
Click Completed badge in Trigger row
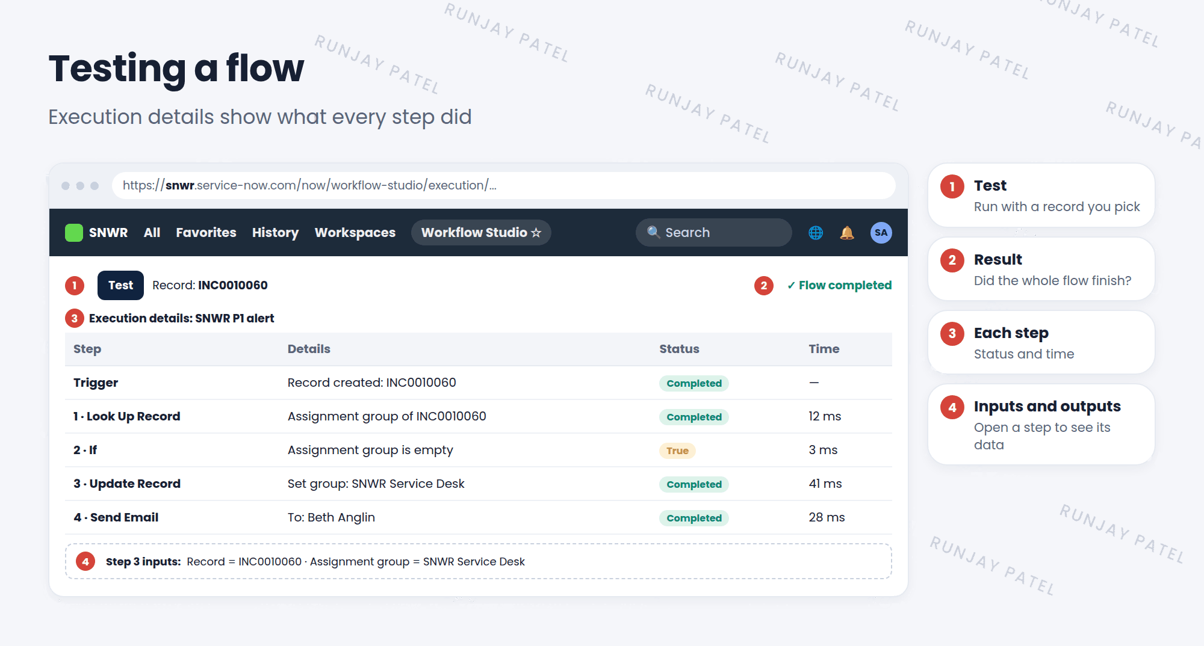(x=694, y=383)
